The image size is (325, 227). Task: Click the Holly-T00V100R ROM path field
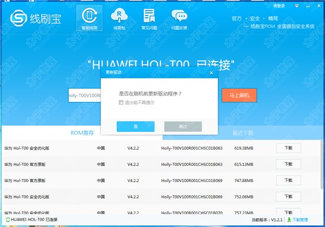(x=84, y=96)
